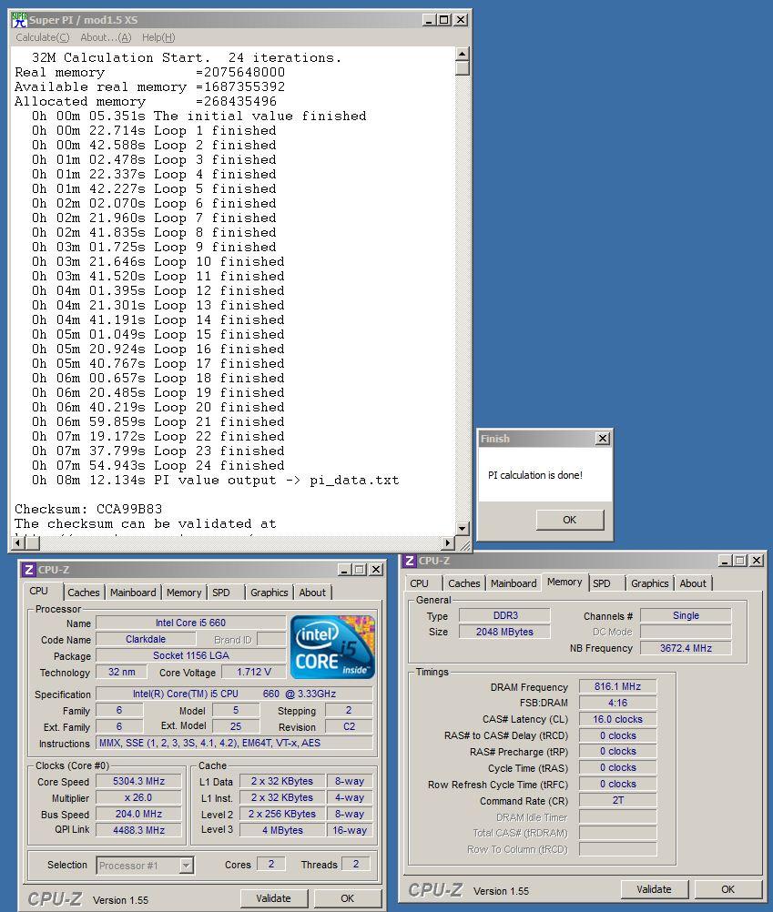Switch to Caches tab in right CPU-Z window
Viewport: 773px width, 912px height.
click(x=464, y=583)
